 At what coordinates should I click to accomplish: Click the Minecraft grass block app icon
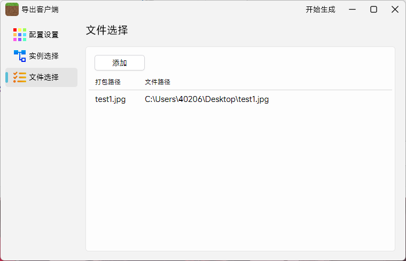(x=12, y=9)
